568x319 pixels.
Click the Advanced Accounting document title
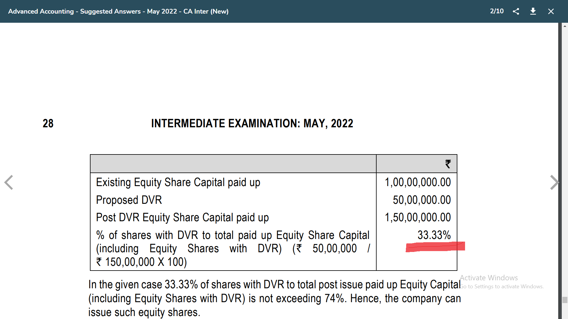click(118, 12)
